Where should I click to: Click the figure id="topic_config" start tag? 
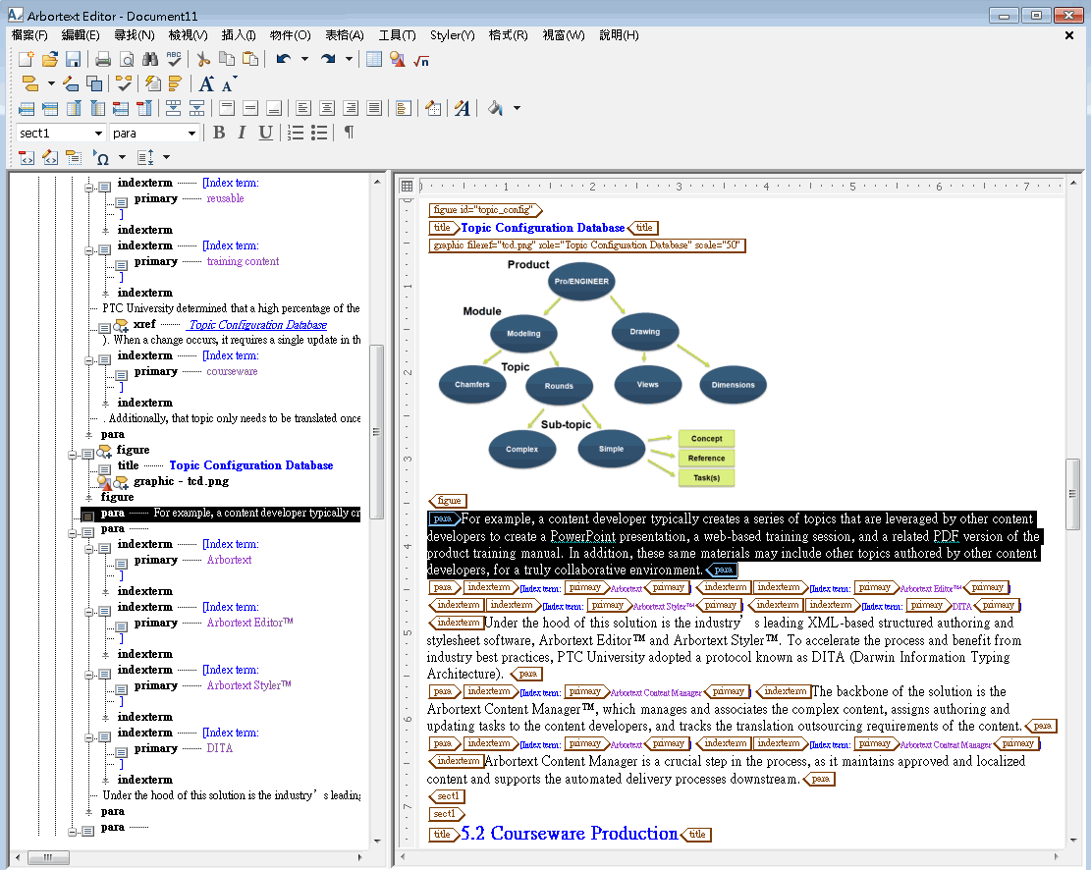485,209
